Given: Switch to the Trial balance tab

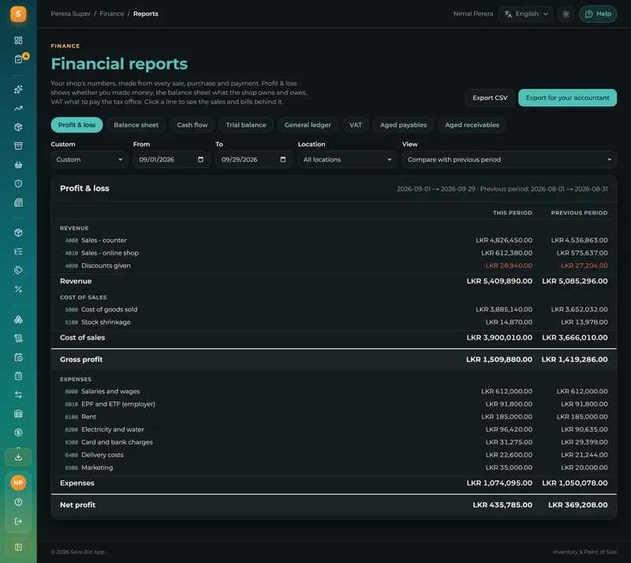Looking at the screenshot, I should [x=246, y=125].
